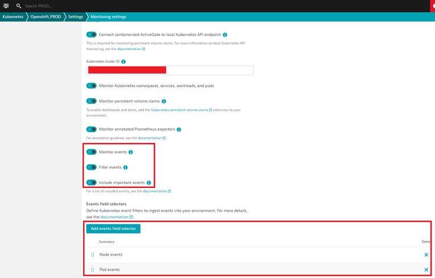Delete the Pod events selector
Screen dimensions: 435x278
[x=426, y=269]
